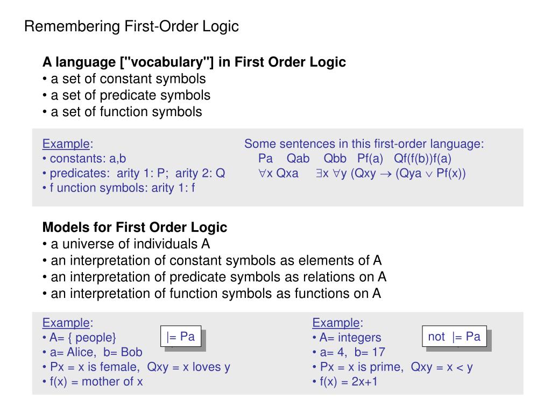Click the formula starting "∃x ∀y (Qxy"
The image size is (551, 413).
391,174
